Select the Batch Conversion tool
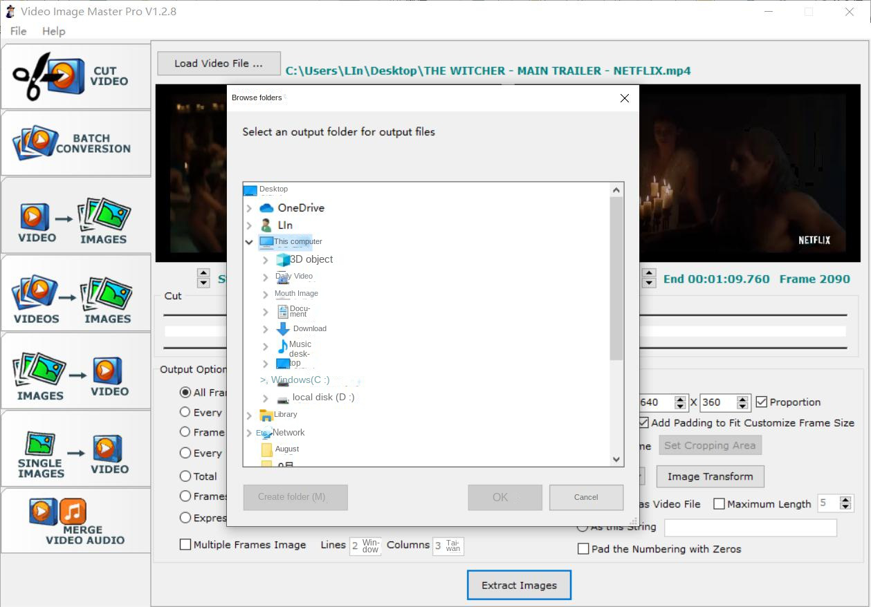 point(76,143)
